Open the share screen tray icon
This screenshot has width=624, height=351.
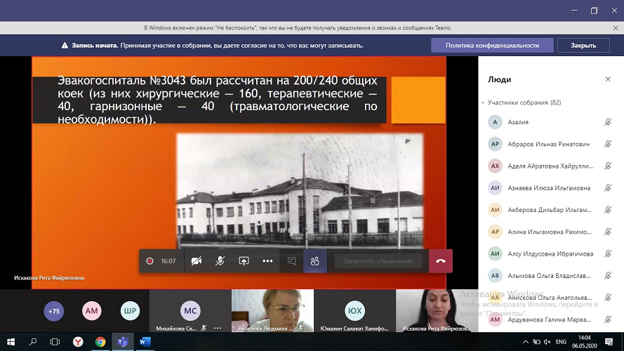[x=244, y=261]
